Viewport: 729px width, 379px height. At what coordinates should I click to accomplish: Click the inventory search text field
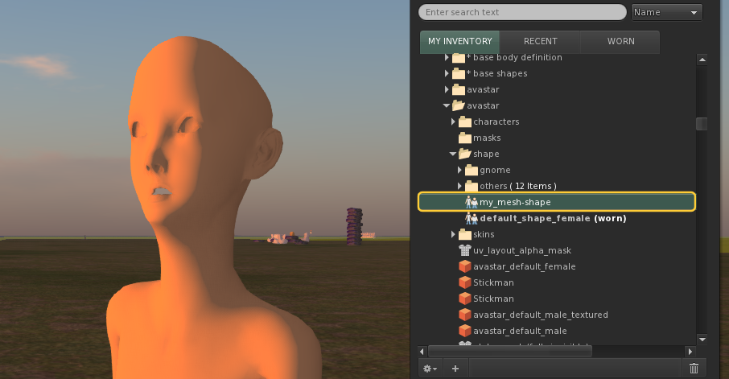click(x=522, y=12)
